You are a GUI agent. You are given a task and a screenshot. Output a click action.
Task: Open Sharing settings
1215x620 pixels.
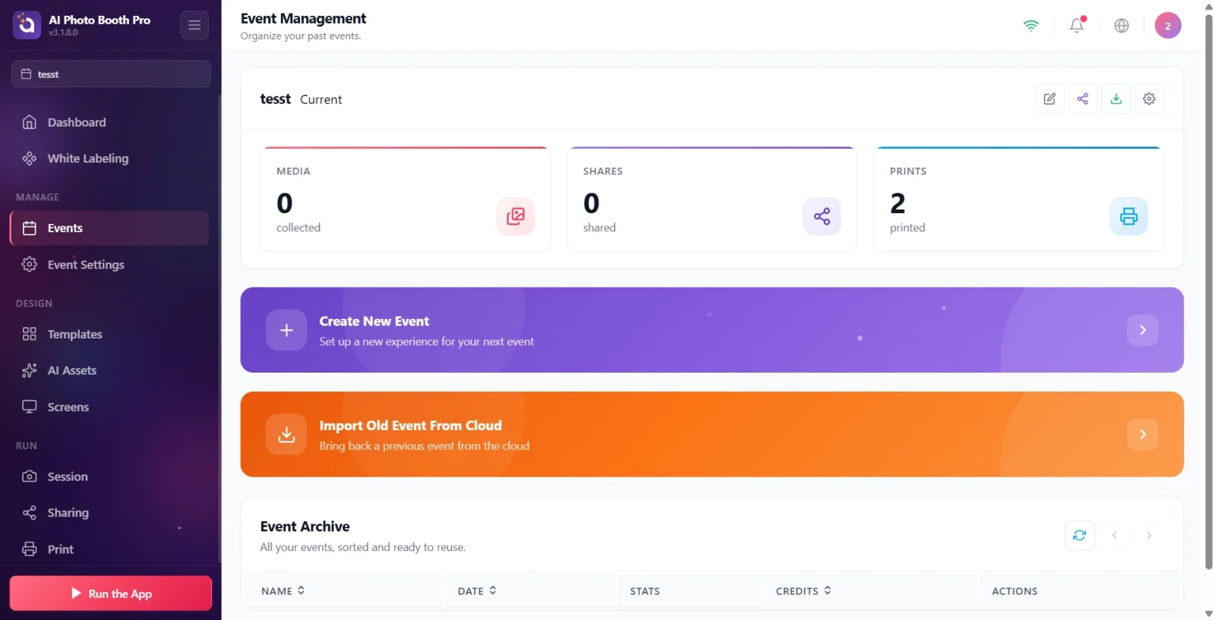point(109,514)
